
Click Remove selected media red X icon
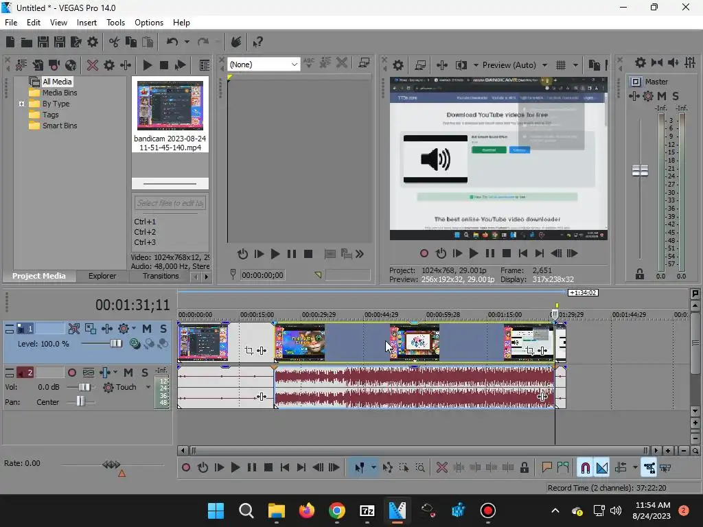(x=93, y=65)
